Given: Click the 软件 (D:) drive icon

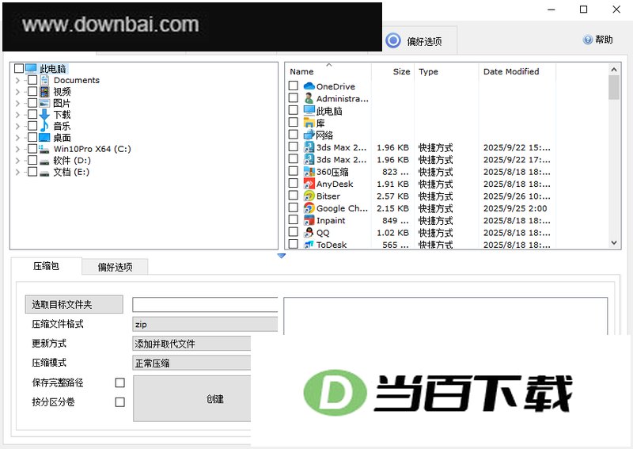Looking at the screenshot, I should (44, 162).
